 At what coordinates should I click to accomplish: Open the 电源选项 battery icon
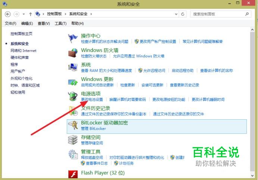73,96
